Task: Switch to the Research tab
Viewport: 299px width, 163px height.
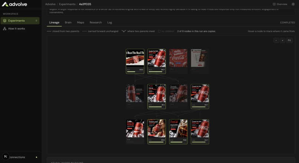Action: click(96, 23)
